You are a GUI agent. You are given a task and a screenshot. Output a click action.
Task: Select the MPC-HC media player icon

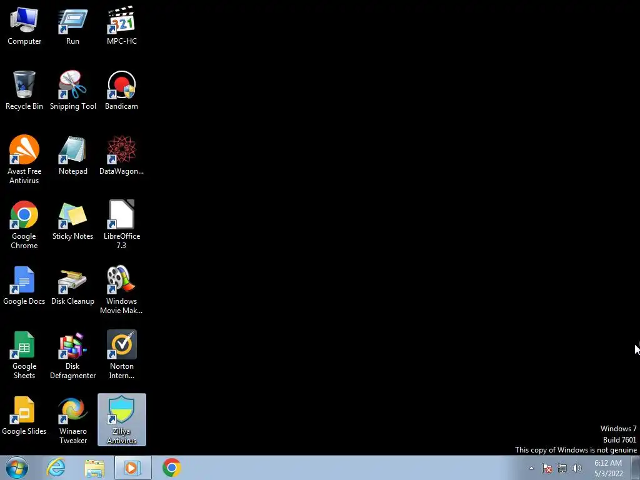click(122, 25)
